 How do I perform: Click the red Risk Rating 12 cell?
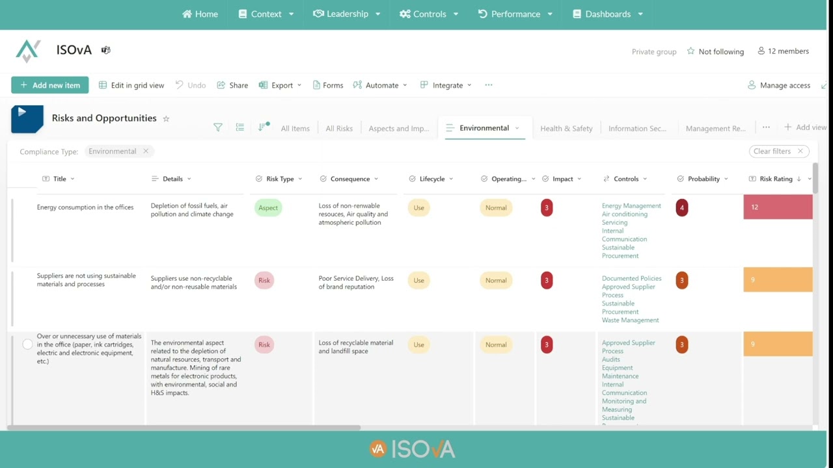778,207
